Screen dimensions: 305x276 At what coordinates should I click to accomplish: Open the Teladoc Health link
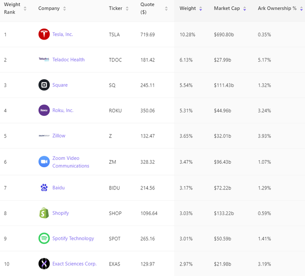68,60
